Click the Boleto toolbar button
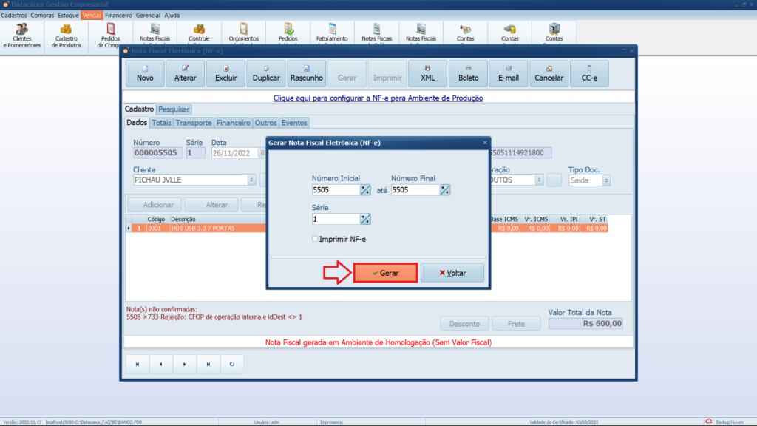Viewport: 757px width, 426px height. click(468, 73)
